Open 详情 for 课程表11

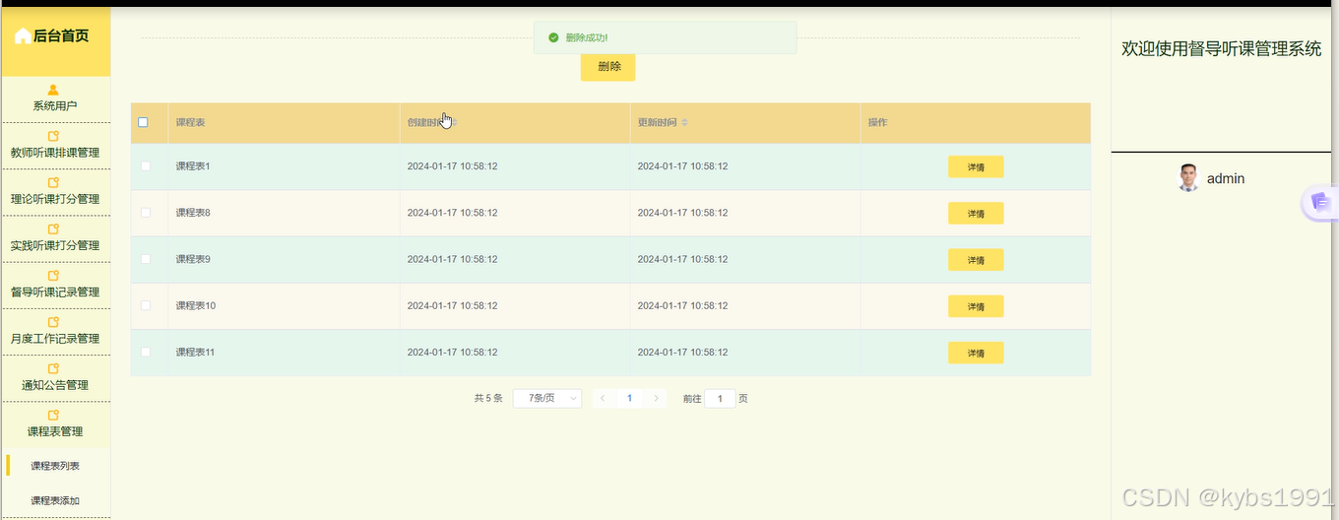(976, 353)
